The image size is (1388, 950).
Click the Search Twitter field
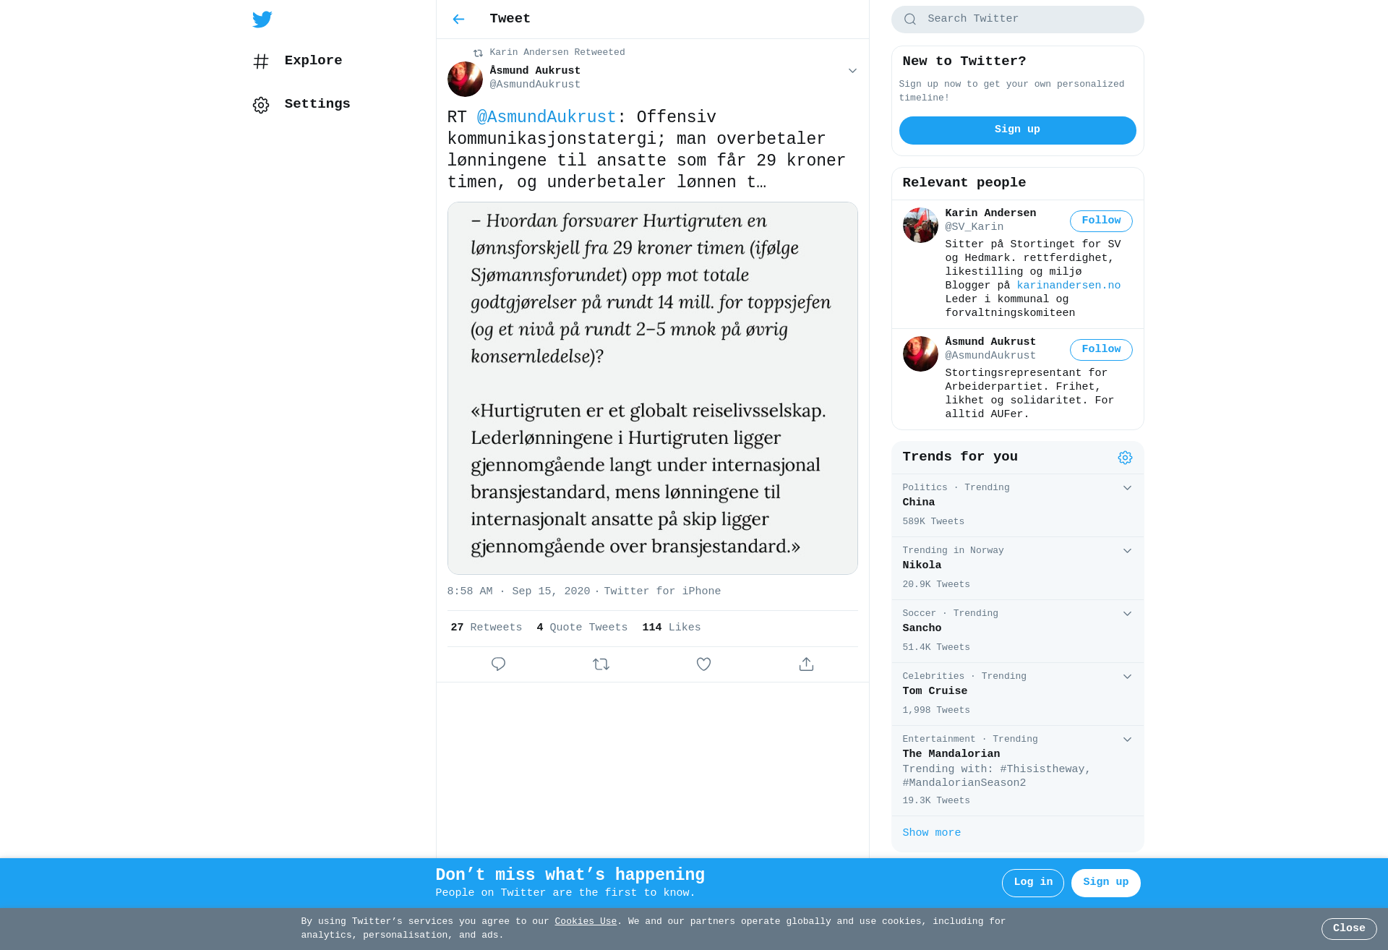1017,20
